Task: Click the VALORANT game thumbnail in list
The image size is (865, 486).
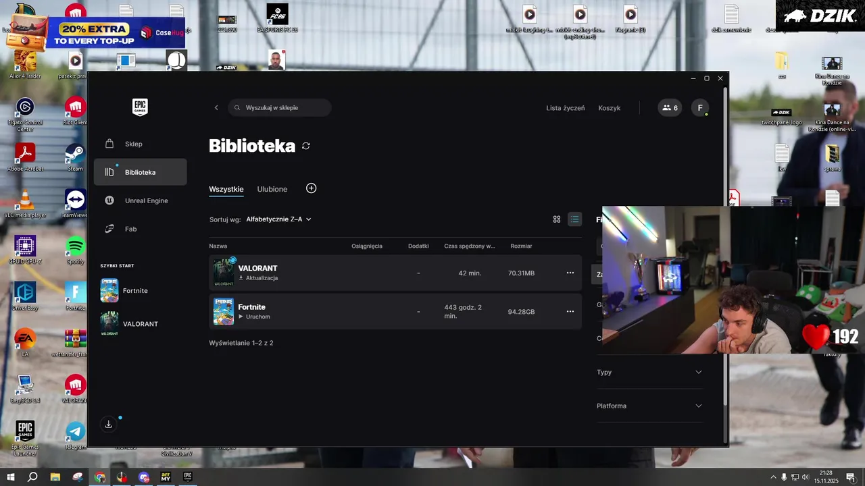Action: point(224,273)
